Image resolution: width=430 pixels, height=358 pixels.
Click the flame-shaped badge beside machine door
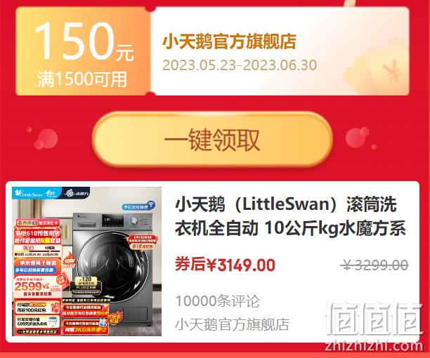coord(70,262)
